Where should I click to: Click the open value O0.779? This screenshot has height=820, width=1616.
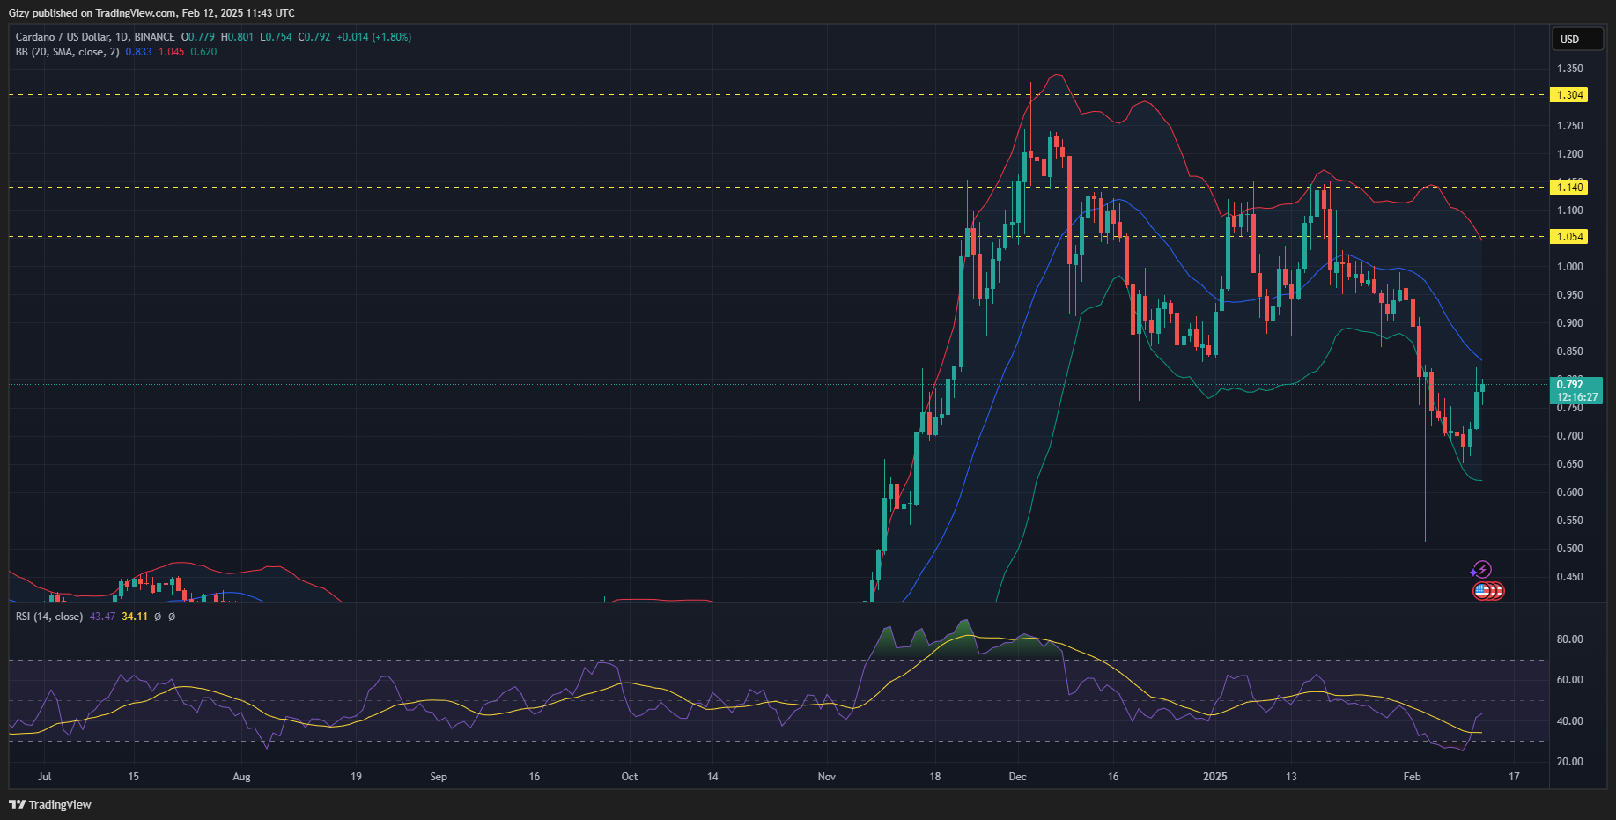(x=198, y=37)
